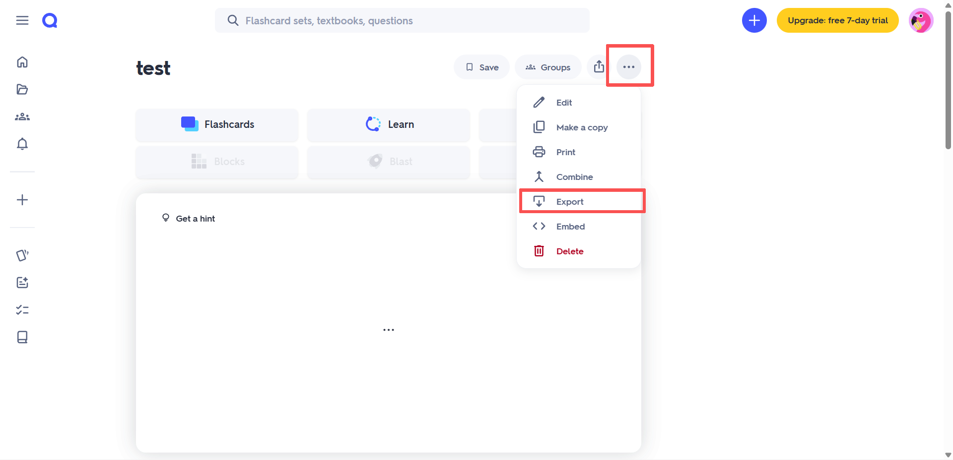Choose Export from the menu
This screenshot has height=460, width=953.
579,202
